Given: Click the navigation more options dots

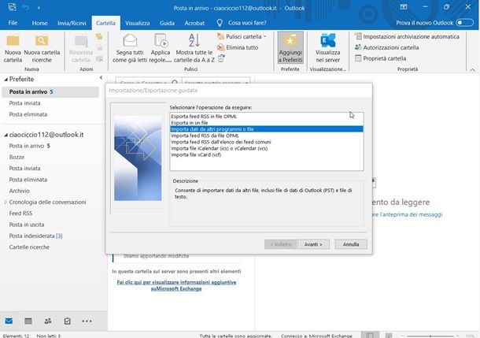Looking at the screenshot, I should coord(87,321).
